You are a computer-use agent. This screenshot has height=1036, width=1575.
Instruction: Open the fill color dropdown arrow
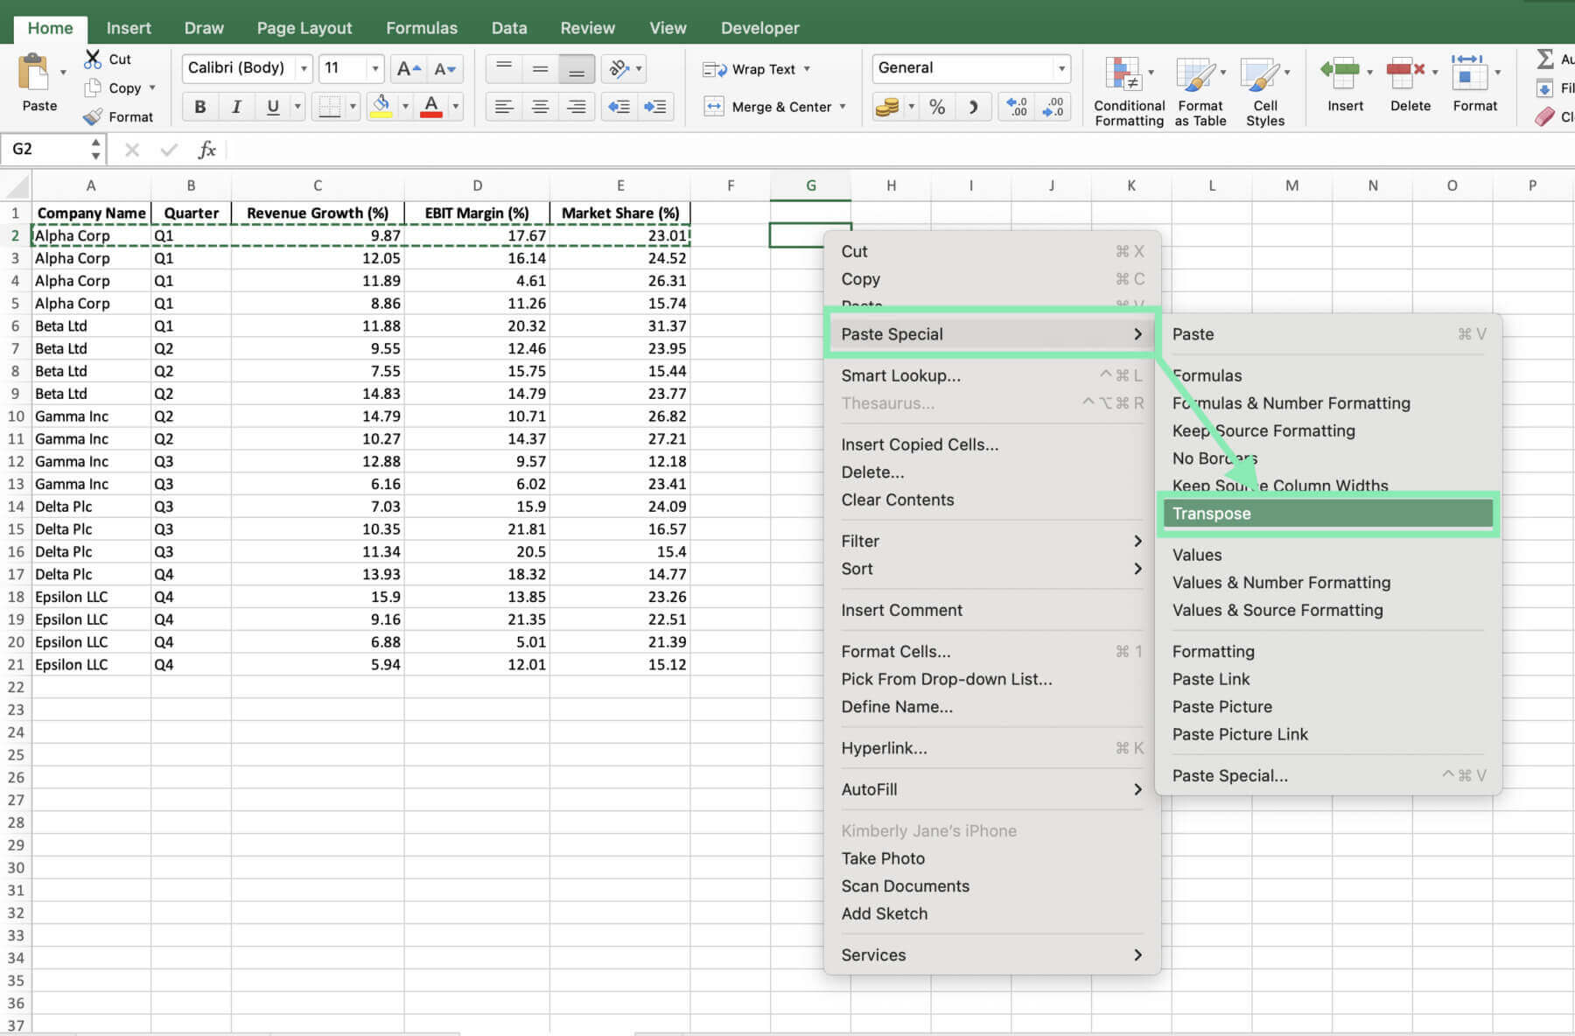(x=405, y=107)
